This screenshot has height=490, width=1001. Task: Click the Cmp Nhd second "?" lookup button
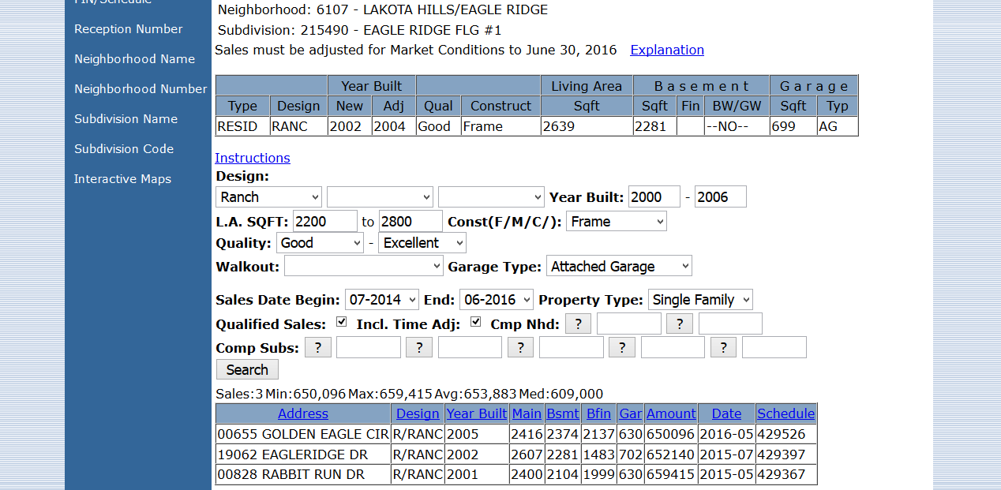[x=679, y=323]
